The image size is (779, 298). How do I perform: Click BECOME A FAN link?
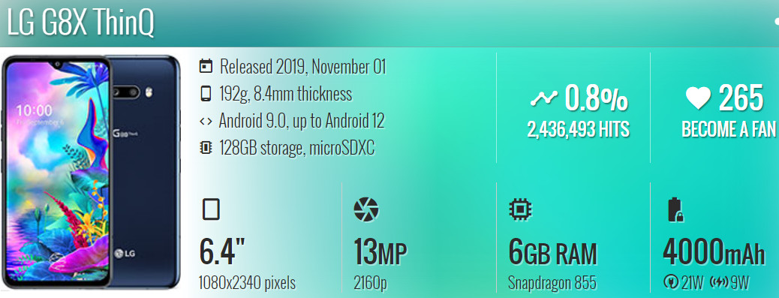click(x=728, y=130)
